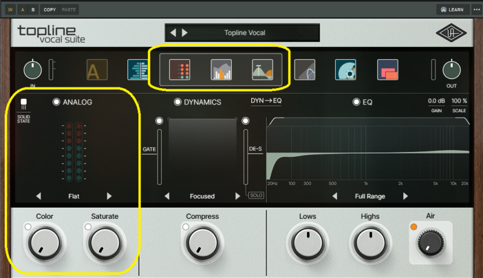Select the EQ curve module icon
This screenshot has width=483, height=278.
[x=262, y=70]
